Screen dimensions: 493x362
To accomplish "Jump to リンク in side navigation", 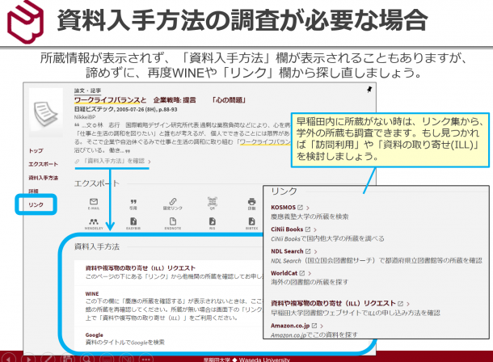I will pos(36,204).
